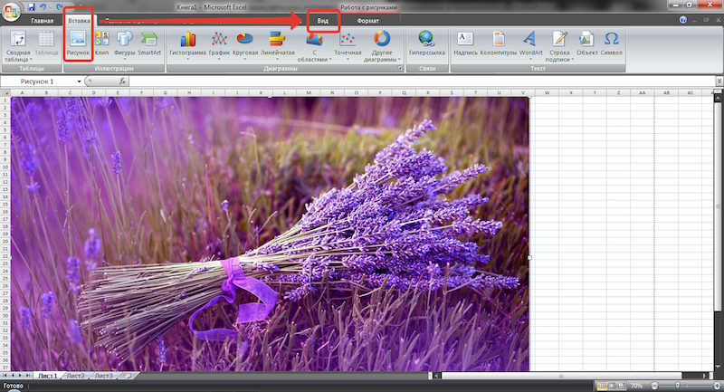Click the Гиперссылка hyperlink icon
The width and height of the screenshot is (724, 392).
click(425, 43)
